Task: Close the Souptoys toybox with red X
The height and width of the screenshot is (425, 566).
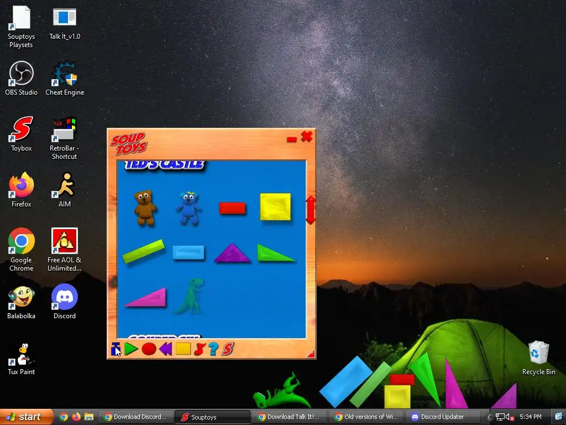Action: (x=307, y=137)
